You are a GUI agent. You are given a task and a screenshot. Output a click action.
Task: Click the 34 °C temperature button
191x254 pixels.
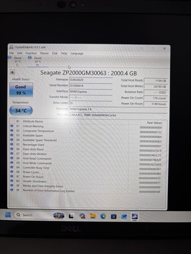(21, 111)
